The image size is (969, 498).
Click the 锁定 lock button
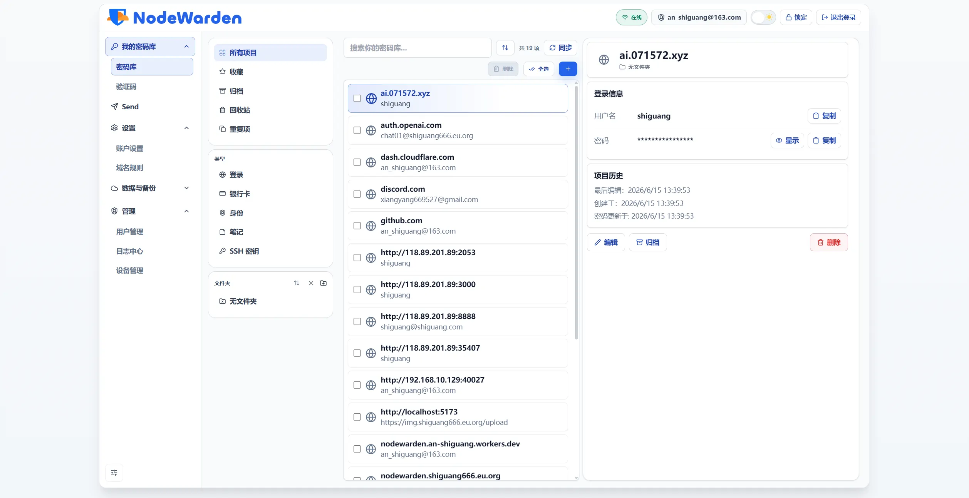coord(796,17)
